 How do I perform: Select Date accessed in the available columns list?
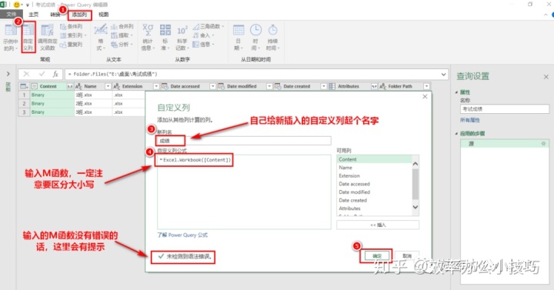(374, 184)
